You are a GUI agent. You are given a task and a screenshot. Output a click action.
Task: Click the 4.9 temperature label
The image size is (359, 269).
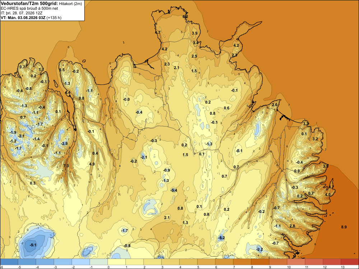92,164
